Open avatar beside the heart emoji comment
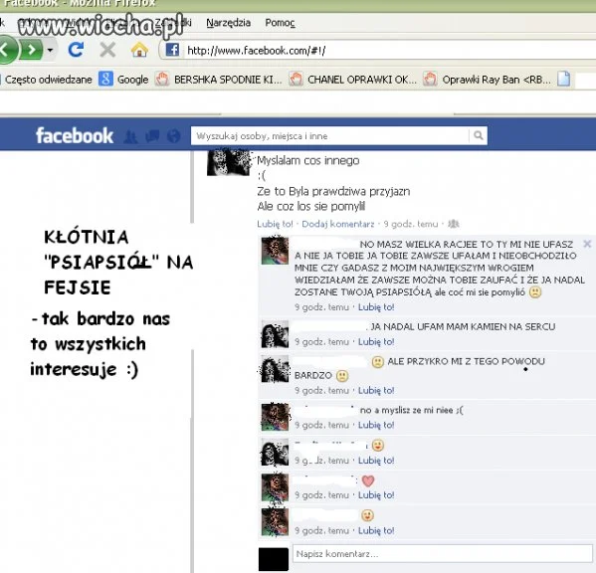 pos(275,487)
